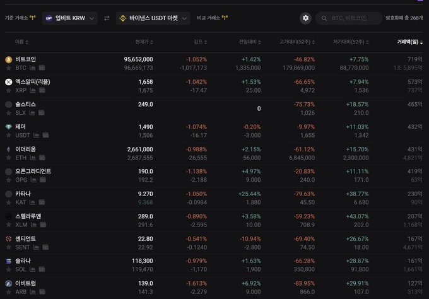
Task: Toggle favorite star for KAT
Action: [9, 202]
